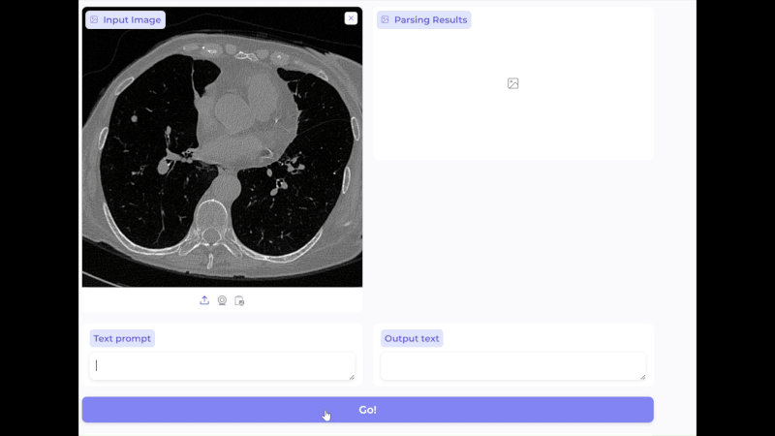Viewport: 775px width, 436px height.
Task: Click inside the Output text box
Action: point(511,366)
